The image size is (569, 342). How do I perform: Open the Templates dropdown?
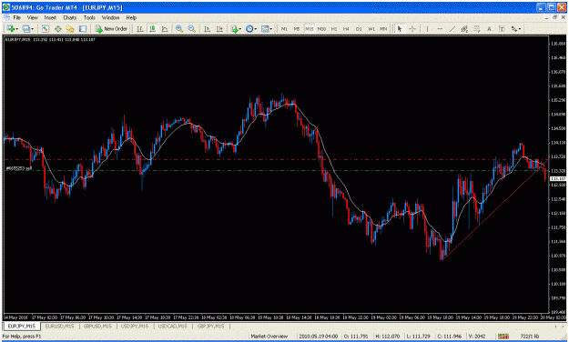pyautogui.click(x=267, y=29)
